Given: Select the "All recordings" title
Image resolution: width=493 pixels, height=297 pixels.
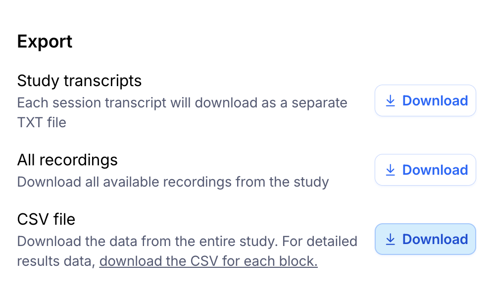Looking at the screenshot, I should click(67, 160).
